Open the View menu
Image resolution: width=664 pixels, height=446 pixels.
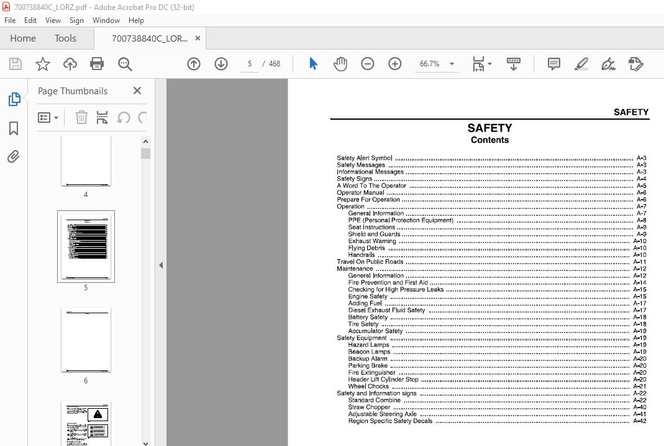coord(53,20)
